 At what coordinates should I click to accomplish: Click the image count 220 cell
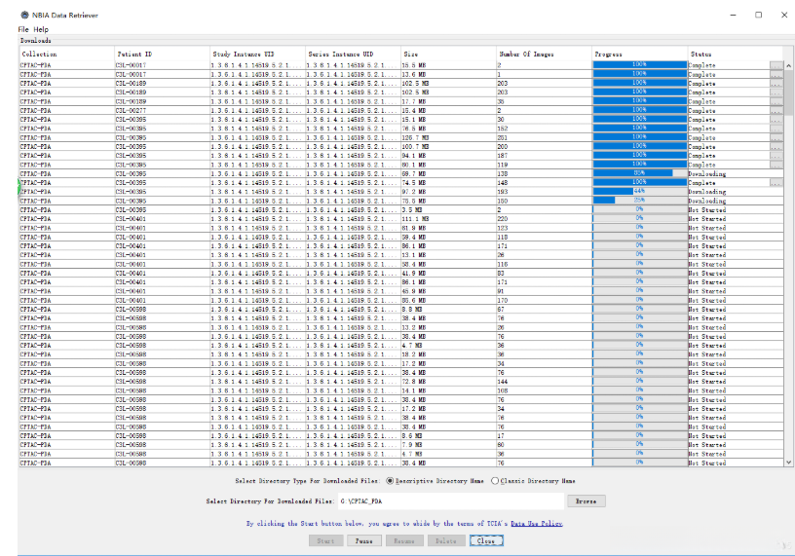545,219
